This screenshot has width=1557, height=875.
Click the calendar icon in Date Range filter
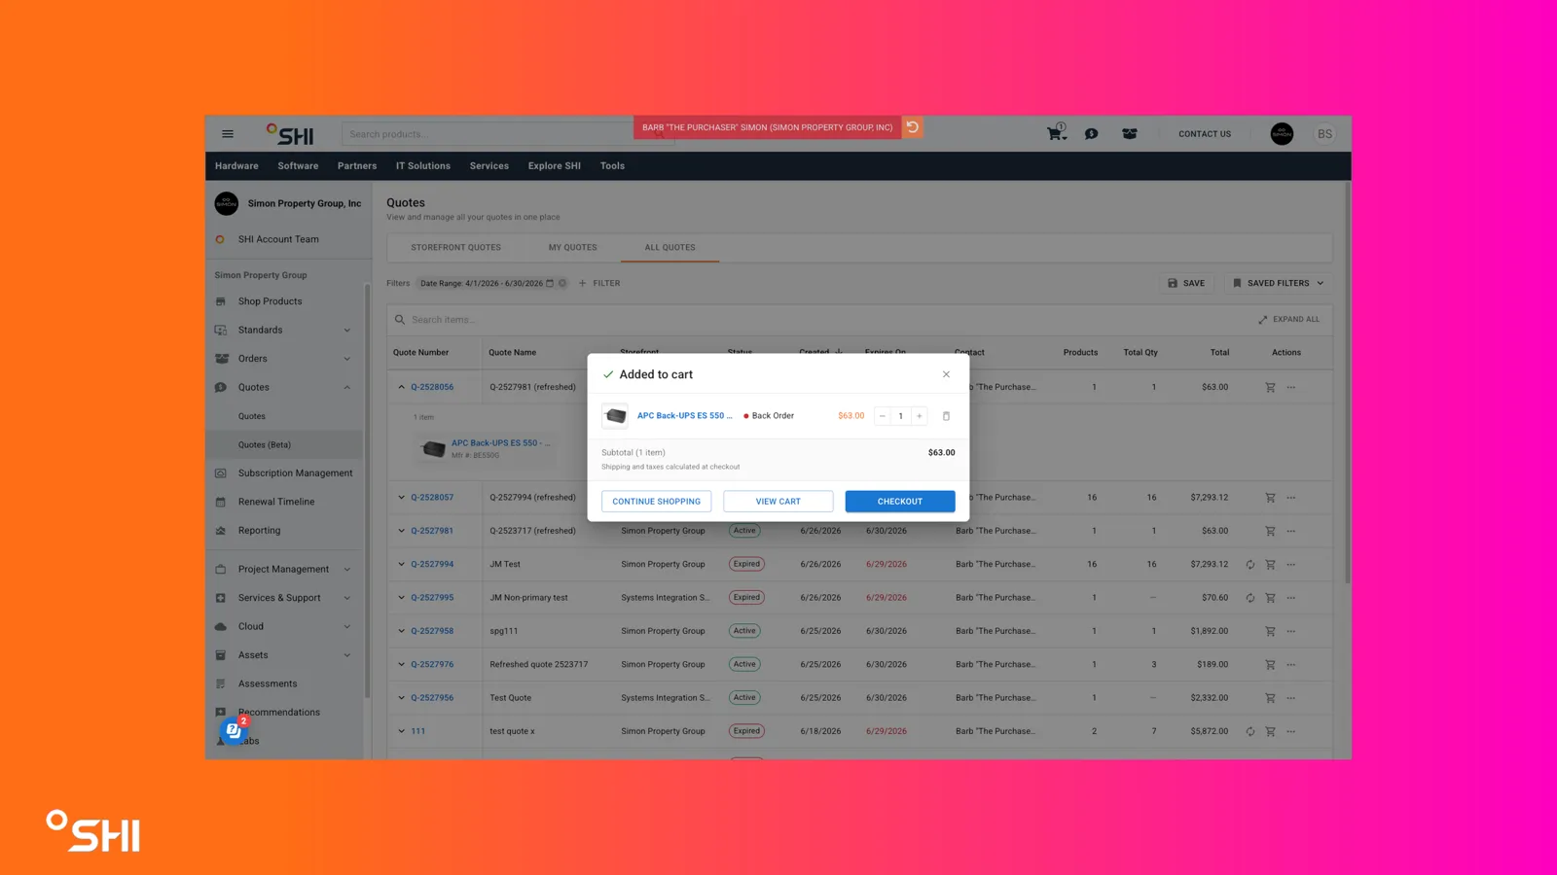(550, 283)
